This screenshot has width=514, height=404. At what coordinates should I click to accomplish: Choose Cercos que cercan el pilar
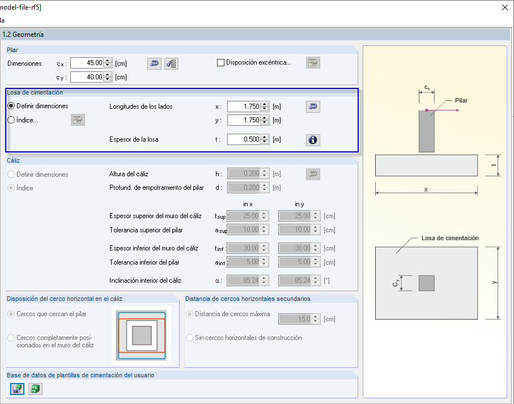click(x=11, y=314)
